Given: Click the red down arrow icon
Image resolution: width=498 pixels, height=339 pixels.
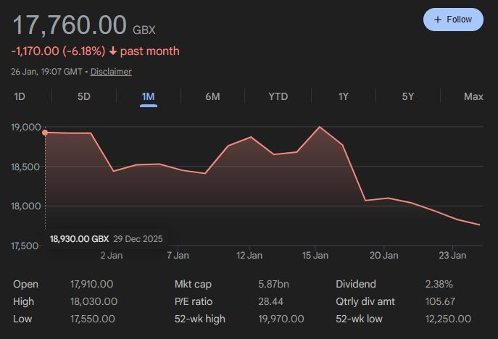Looking at the screenshot, I should [x=113, y=51].
